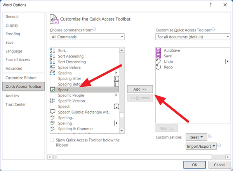
Task: Click the Spacing After text box indicator
Action: 116,78
